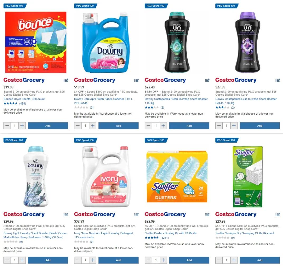Add Downy Unstopables Fresh to cart

pos(189,126)
